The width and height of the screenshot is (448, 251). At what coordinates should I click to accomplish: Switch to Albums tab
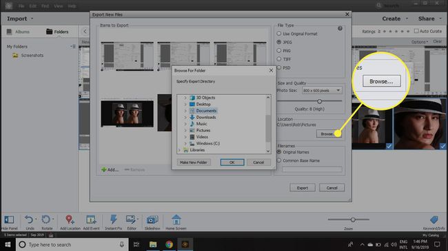tap(19, 32)
